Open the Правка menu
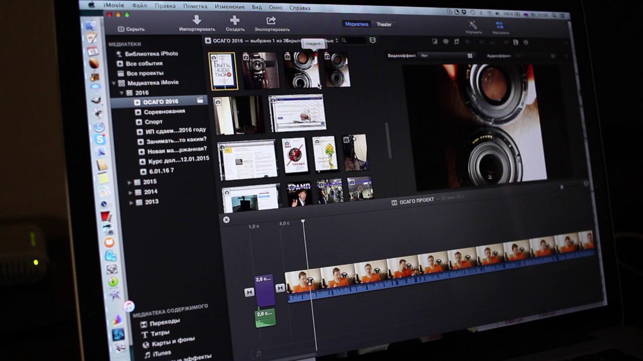Screen dimensions: 643x361 (x=165, y=7)
